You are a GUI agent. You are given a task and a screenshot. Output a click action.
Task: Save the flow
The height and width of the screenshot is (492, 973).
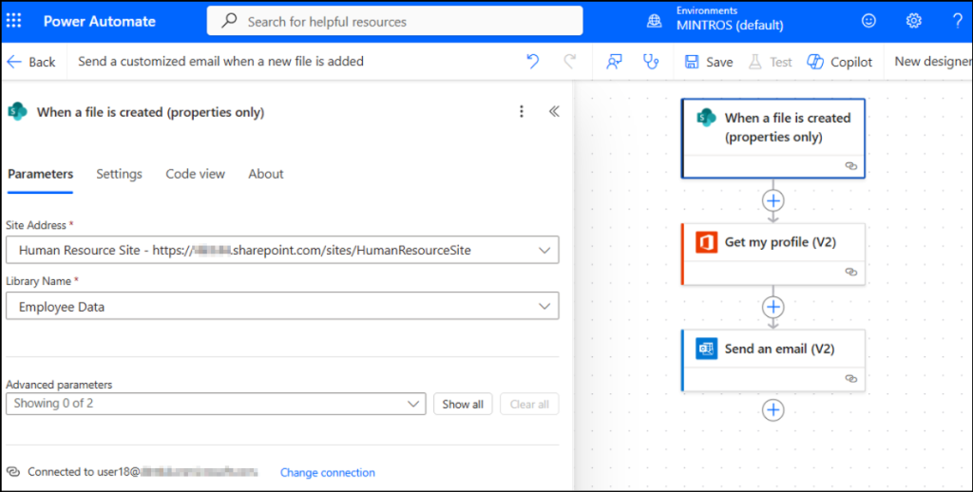709,62
